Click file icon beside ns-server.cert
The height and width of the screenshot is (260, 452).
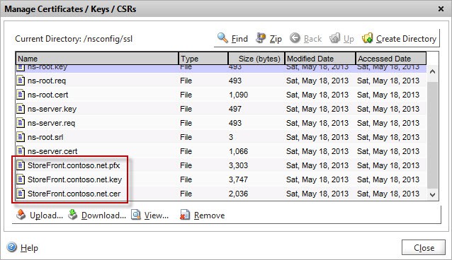20,150
